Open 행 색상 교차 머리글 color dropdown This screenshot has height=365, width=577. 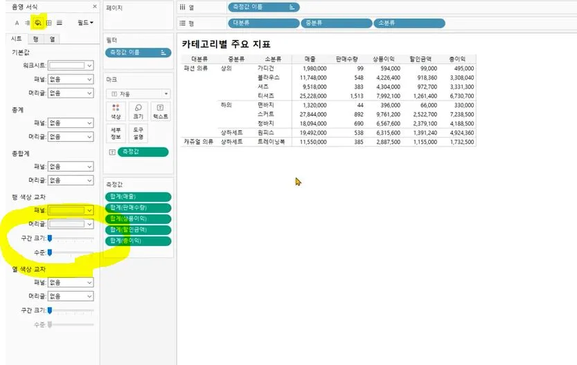coord(71,224)
